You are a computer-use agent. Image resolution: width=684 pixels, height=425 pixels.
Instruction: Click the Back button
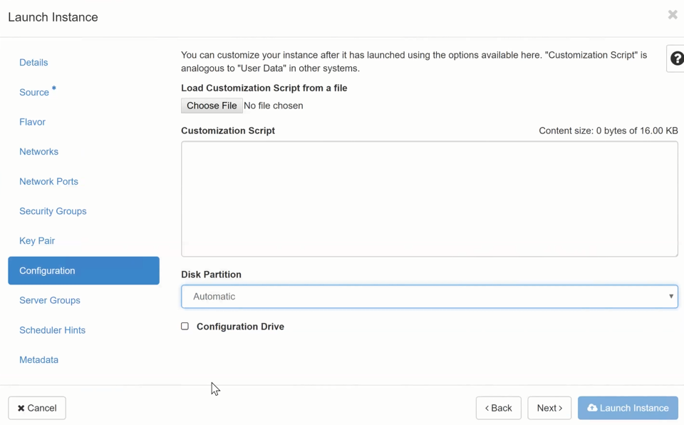498,408
